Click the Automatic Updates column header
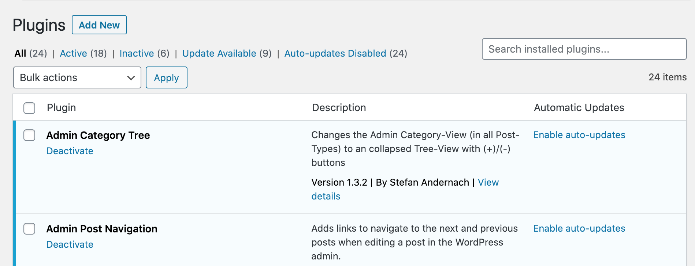This screenshot has height=266, width=695. click(579, 107)
